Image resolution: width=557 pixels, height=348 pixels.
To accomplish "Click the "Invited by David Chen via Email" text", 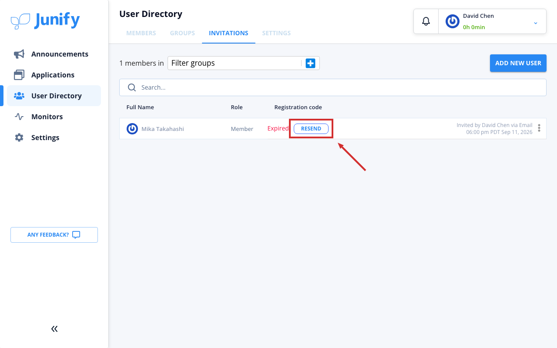I will pos(494,125).
